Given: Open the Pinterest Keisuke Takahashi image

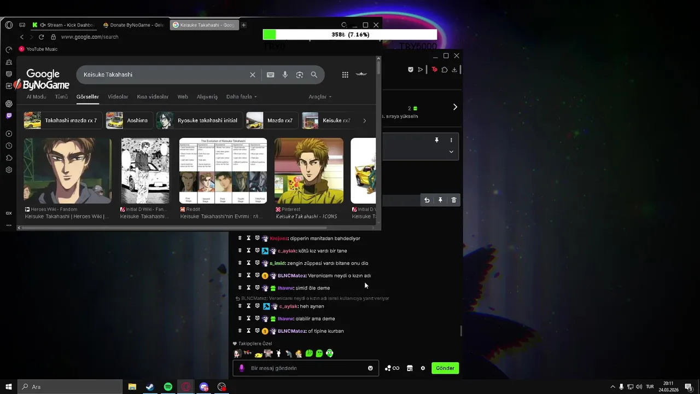Looking at the screenshot, I should pyautogui.click(x=309, y=171).
